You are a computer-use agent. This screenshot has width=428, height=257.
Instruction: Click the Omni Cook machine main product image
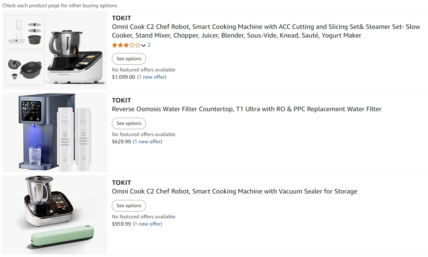(x=75, y=56)
